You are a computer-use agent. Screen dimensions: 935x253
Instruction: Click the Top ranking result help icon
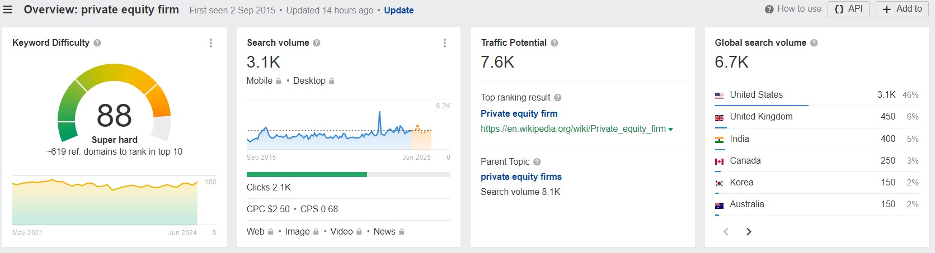tap(558, 98)
